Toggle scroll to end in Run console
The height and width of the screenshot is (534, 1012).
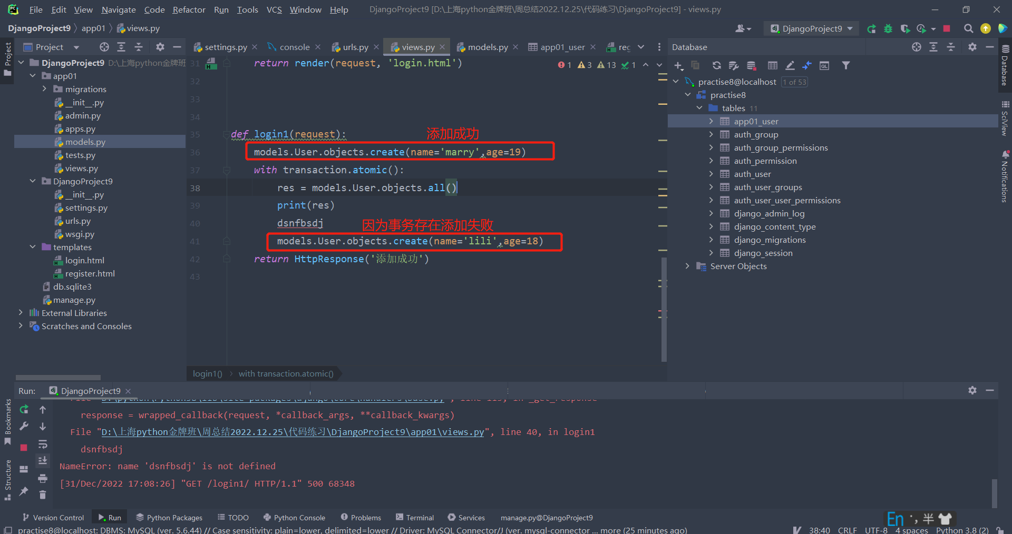pos(43,461)
